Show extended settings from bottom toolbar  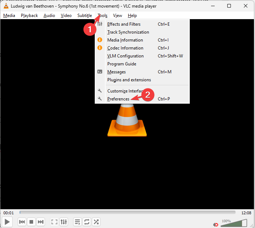[x=64, y=222]
